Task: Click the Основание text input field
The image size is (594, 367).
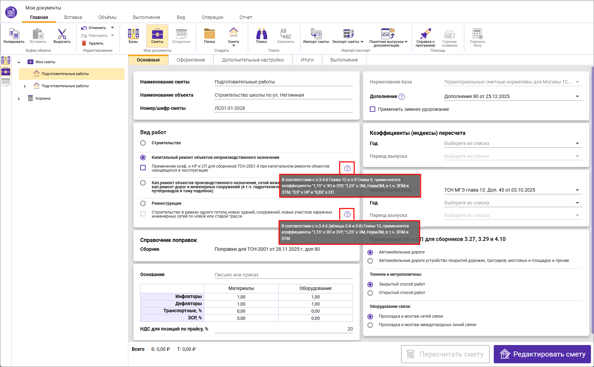Action: 283,275
